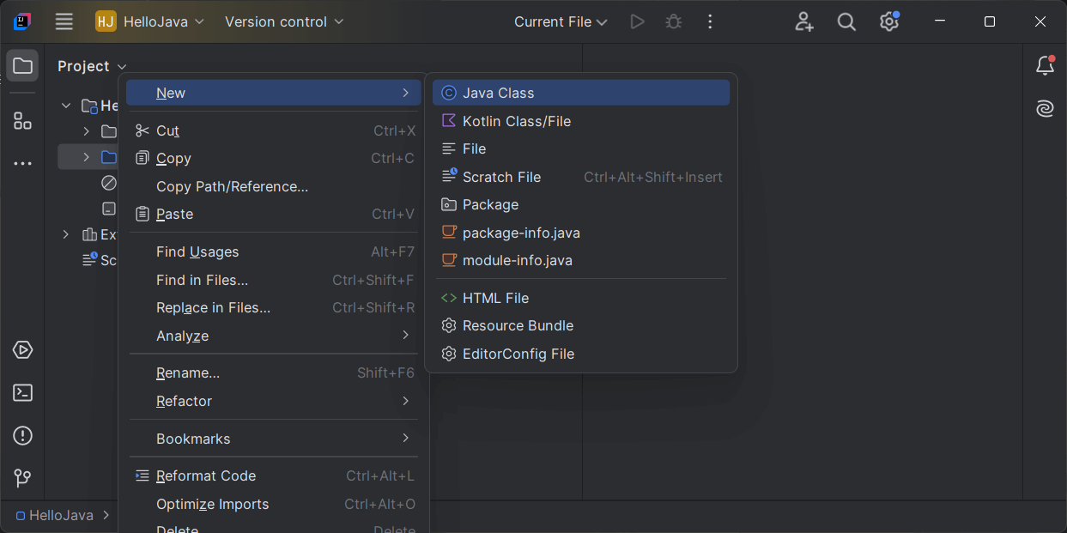Select Copy Path/Reference
Screen dimensions: 1067x533
point(274,186)
